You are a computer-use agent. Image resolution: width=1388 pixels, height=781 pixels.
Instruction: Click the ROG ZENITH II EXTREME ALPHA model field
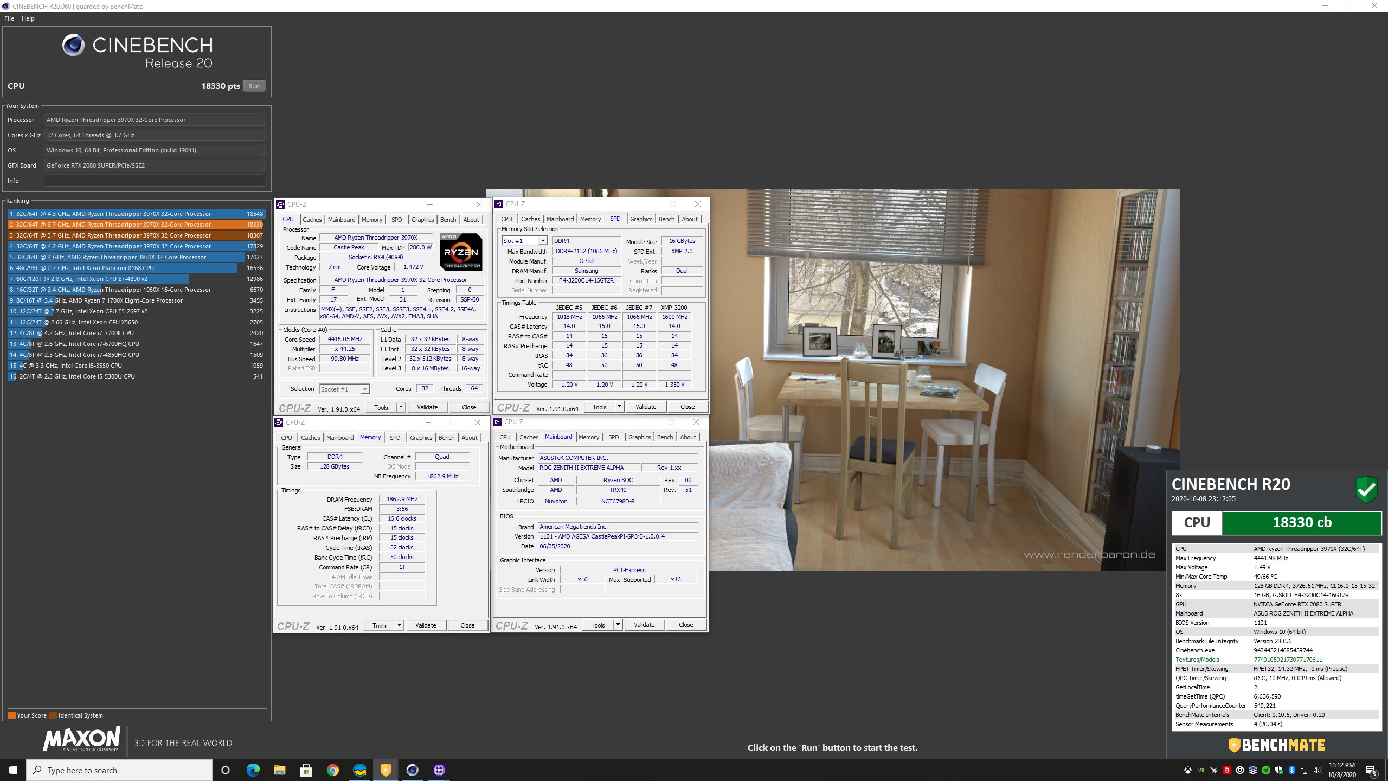589,468
